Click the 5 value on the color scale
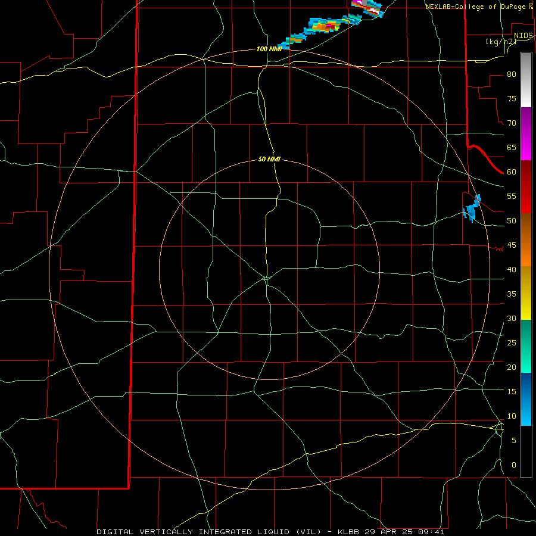This screenshot has height=536, width=536. click(514, 440)
